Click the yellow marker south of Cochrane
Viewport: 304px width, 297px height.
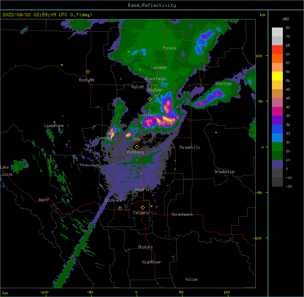tap(120, 208)
